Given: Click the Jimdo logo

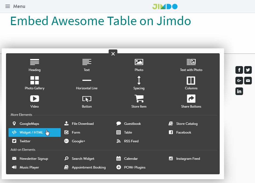Looking at the screenshot, I should 164,6.
